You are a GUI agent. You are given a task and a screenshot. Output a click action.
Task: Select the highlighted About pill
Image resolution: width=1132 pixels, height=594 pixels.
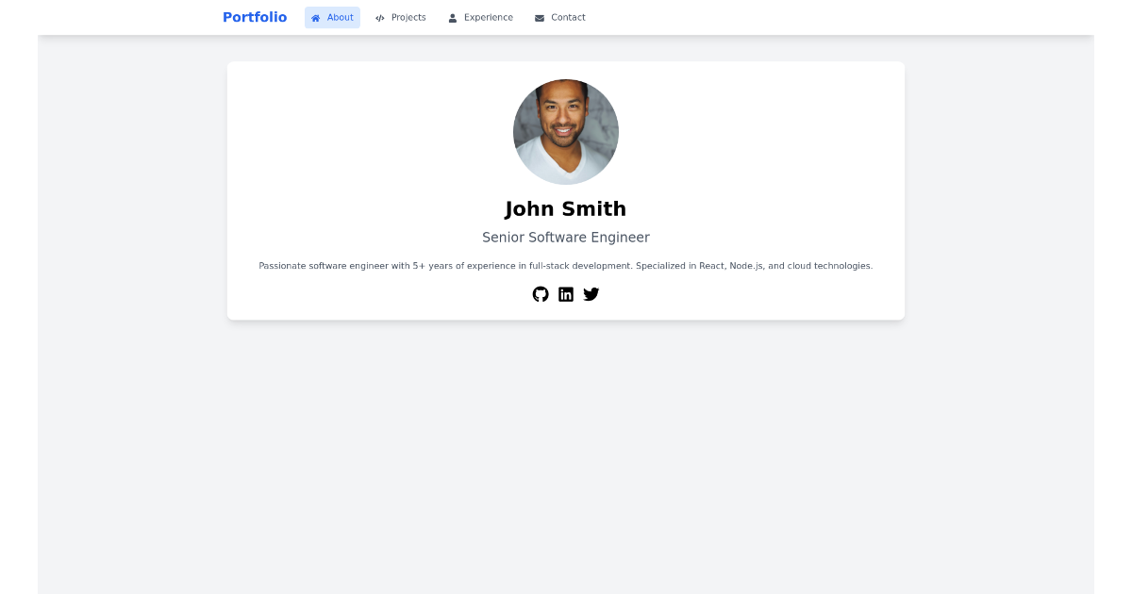coord(332,17)
